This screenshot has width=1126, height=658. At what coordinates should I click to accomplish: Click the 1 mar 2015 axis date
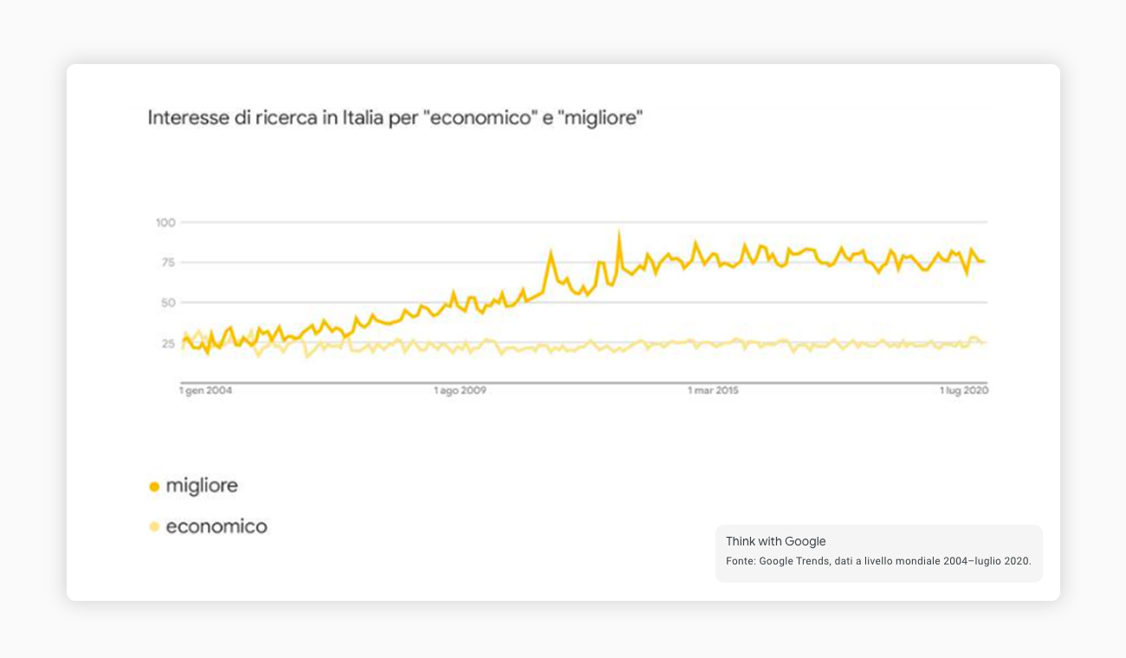click(714, 390)
